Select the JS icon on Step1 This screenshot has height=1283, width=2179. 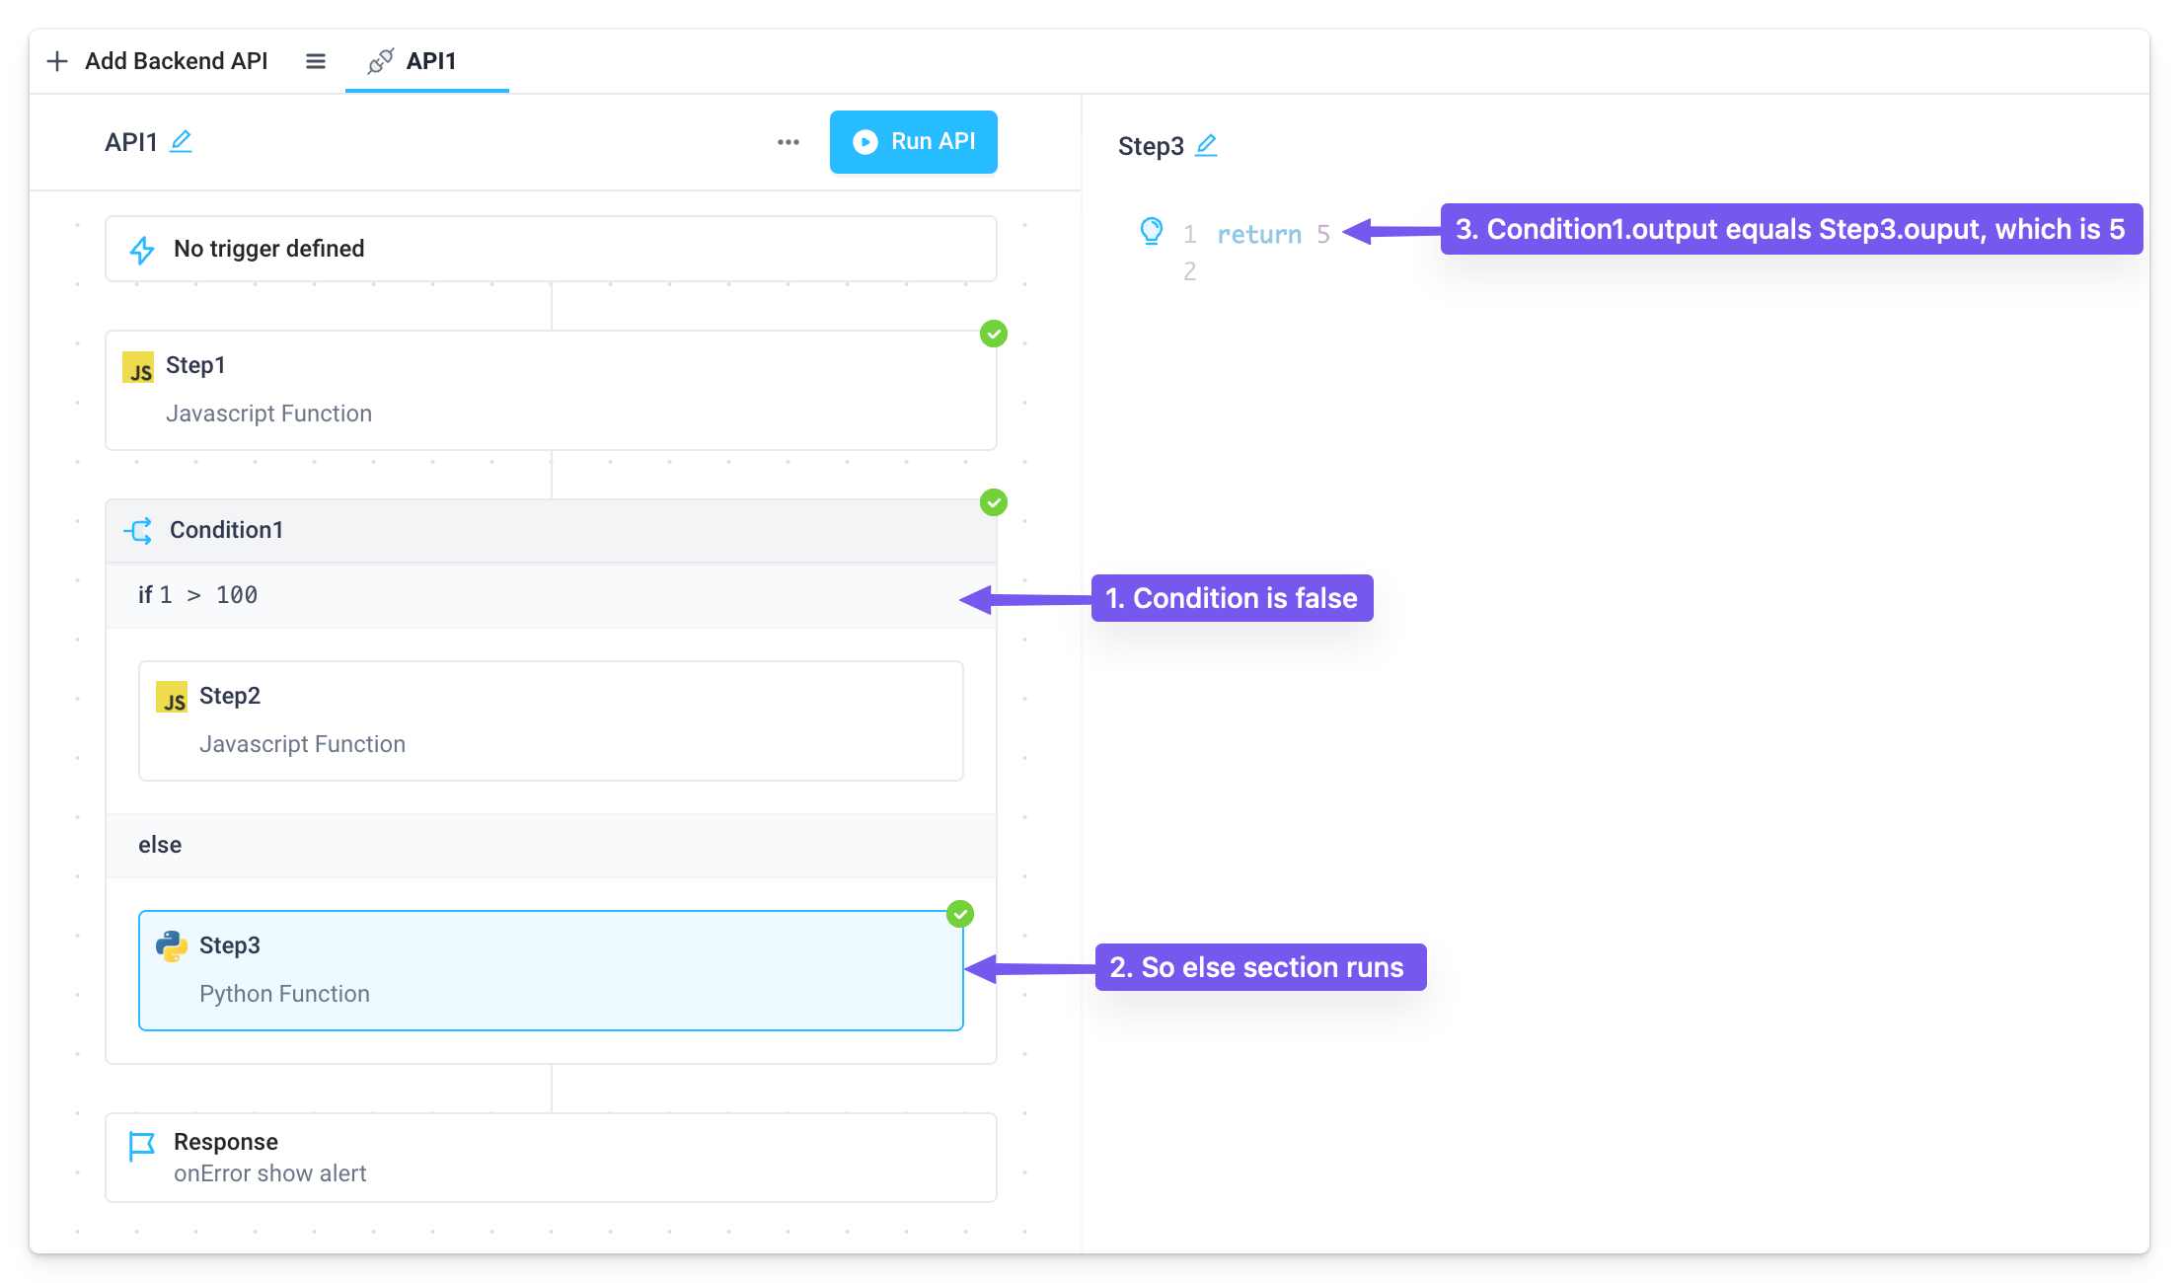[139, 366]
